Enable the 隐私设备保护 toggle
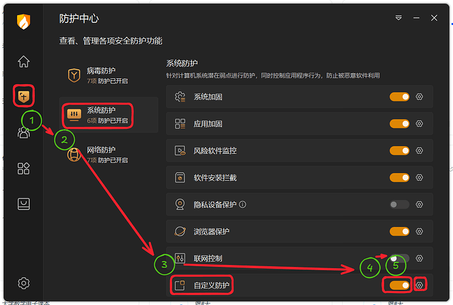The width and height of the screenshot is (453, 305). click(399, 204)
